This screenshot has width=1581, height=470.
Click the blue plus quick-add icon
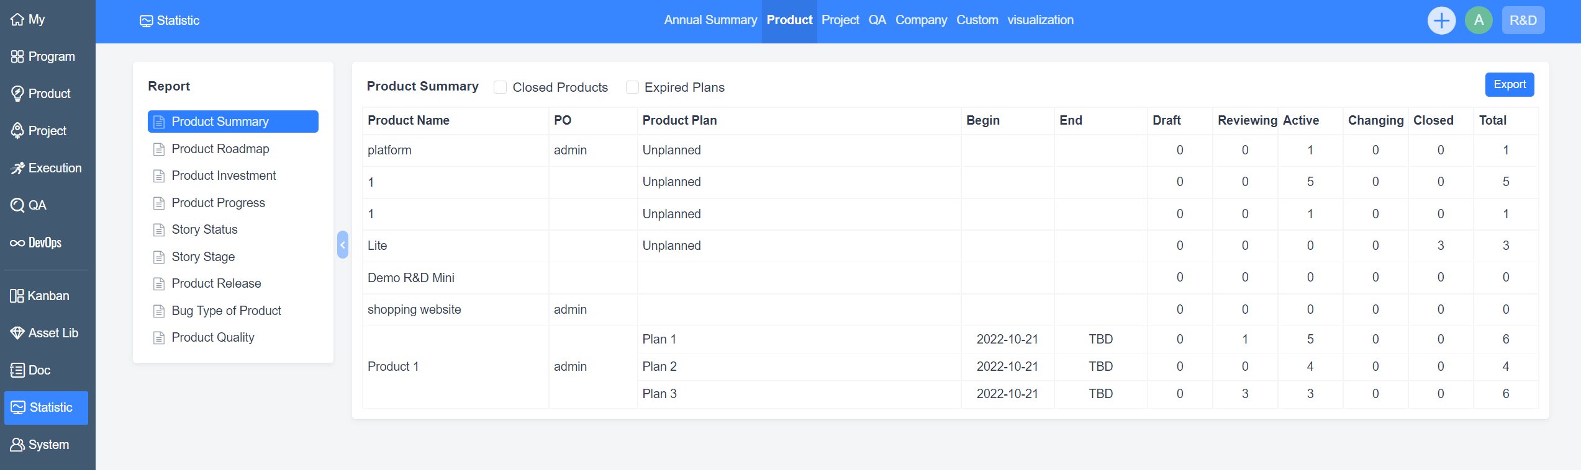(1441, 21)
